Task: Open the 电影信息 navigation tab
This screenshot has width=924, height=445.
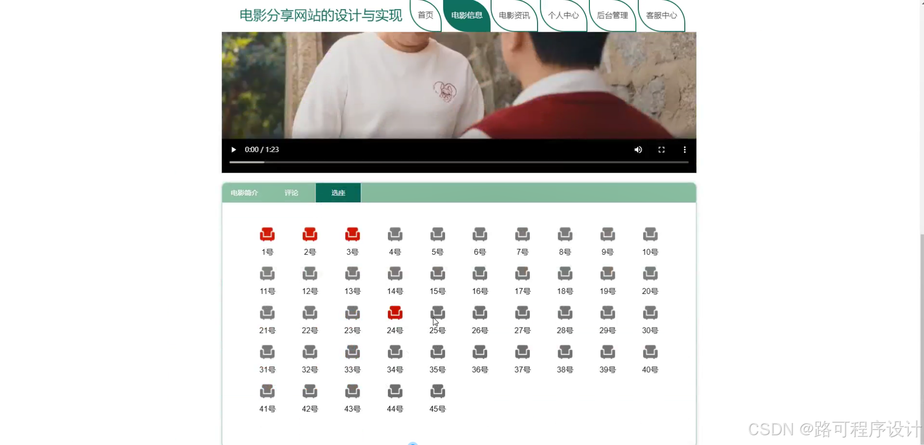Action: [467, 15]
